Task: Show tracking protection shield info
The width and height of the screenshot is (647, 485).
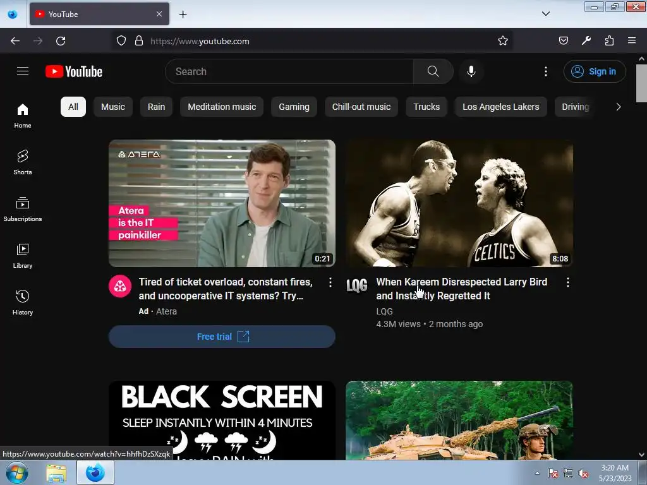Action: (x=121, y=41)
